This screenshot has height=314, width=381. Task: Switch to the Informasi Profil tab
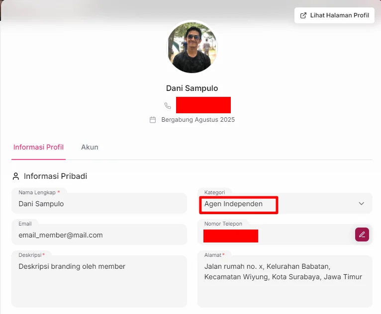tap(38, 147)
